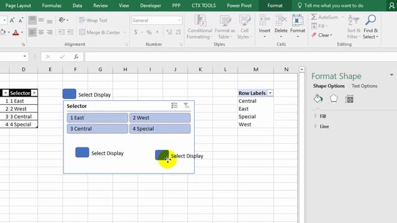
Task: Open Conditional Formatting menu
Action: [200, 27]
